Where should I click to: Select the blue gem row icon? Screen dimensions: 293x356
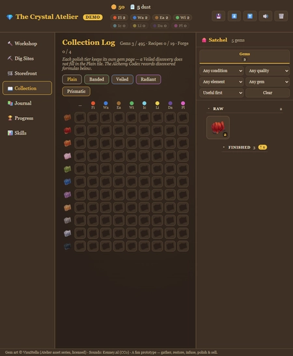(68, 182)
